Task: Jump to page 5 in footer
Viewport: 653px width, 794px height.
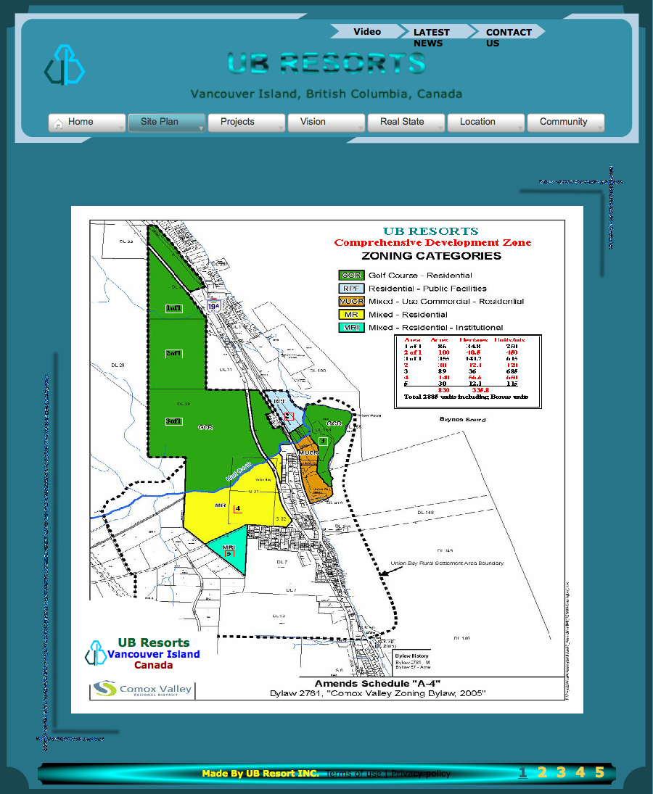Action: (599, 772)
